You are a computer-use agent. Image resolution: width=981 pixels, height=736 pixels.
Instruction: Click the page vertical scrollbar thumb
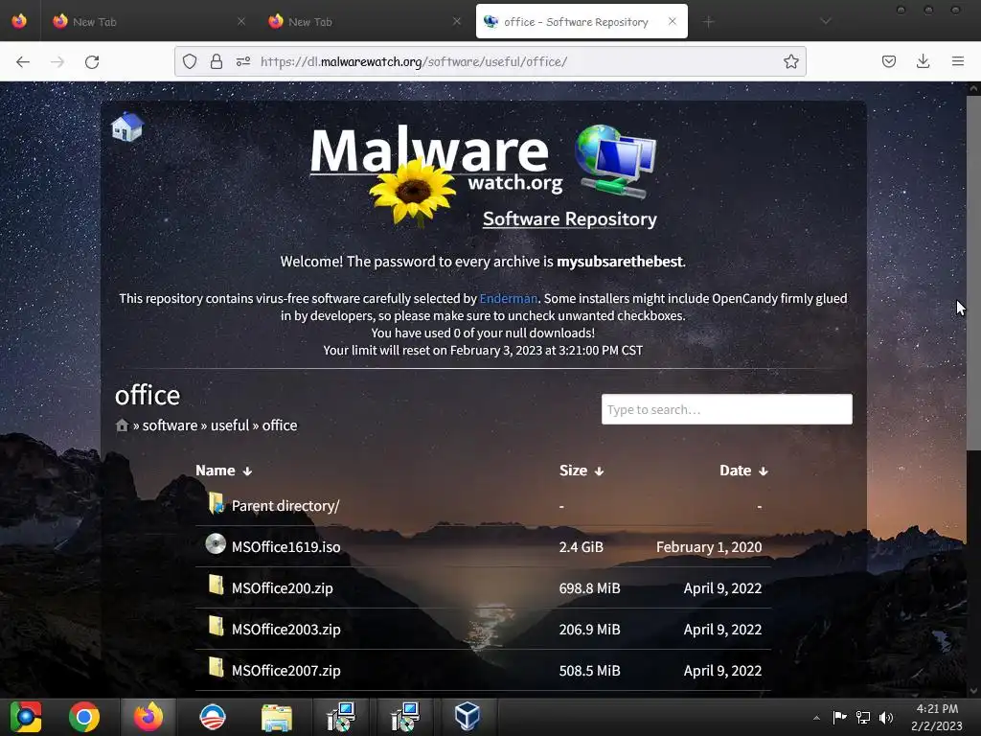(x=973, y=272)
